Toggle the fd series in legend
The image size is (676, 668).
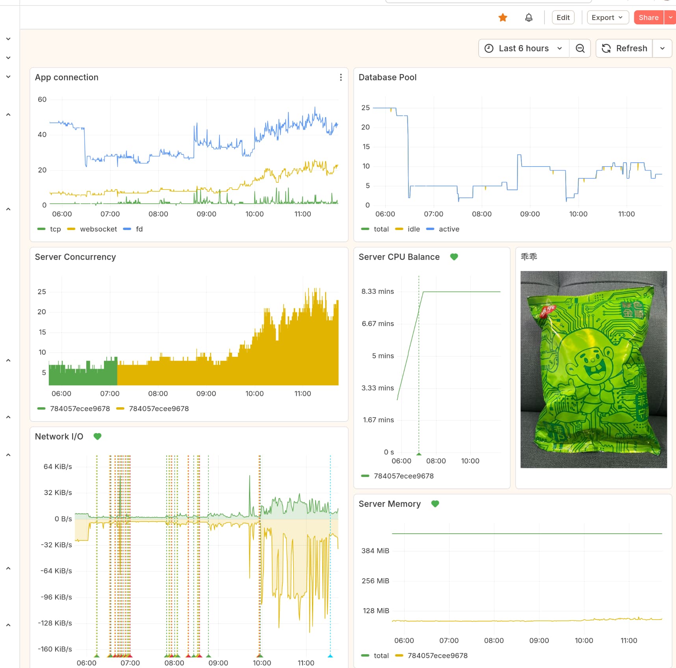139,229
